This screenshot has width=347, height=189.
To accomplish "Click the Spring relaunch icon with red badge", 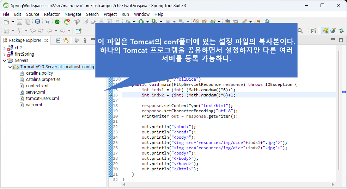I will point(67,22).
